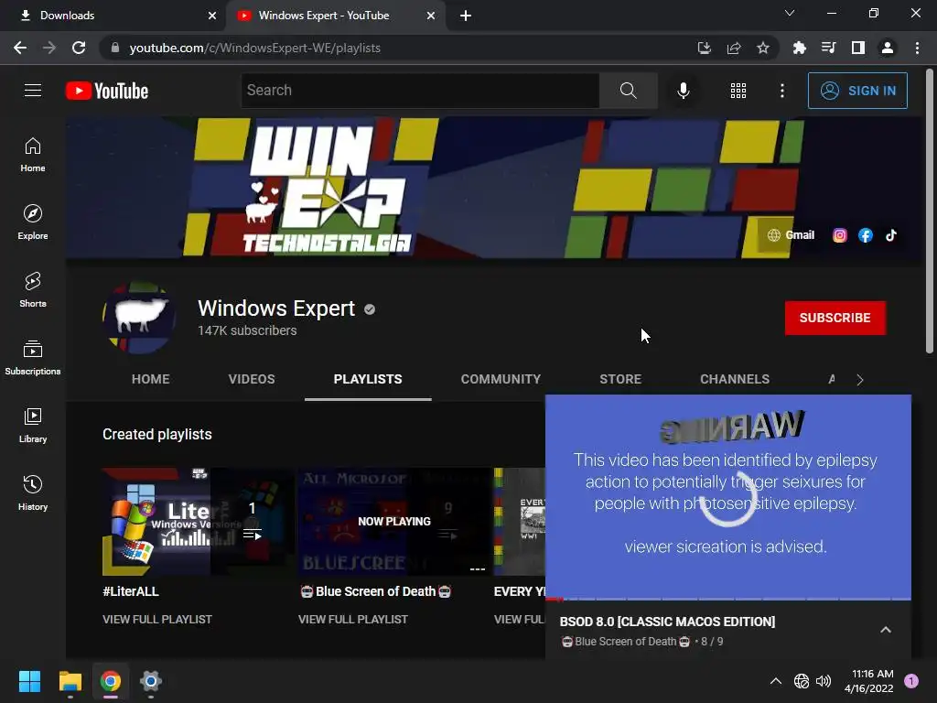The height and width of the screenshot is (703, 937).
Task: Open Chrome three-dot menu
Action: coord(917,48)
